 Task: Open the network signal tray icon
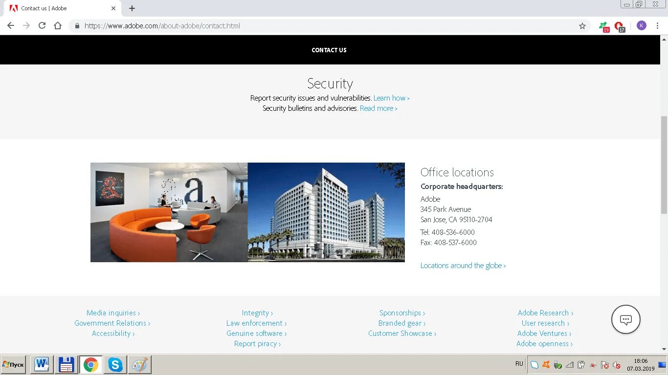pyautogui.click(x=570, y=365)
